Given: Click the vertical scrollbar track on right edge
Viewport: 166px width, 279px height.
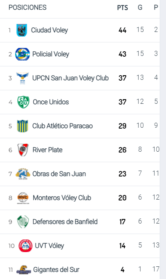Looking at the screenshot, I should coord(163,139).
